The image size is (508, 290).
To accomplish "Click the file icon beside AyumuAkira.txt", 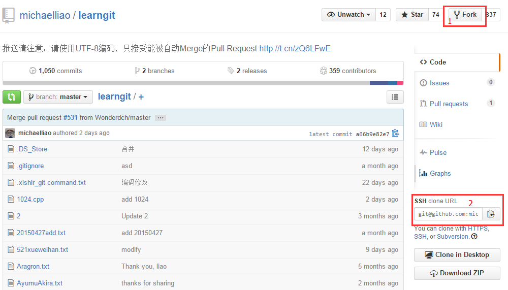I will pyautogui.click(x=11, y=283).
